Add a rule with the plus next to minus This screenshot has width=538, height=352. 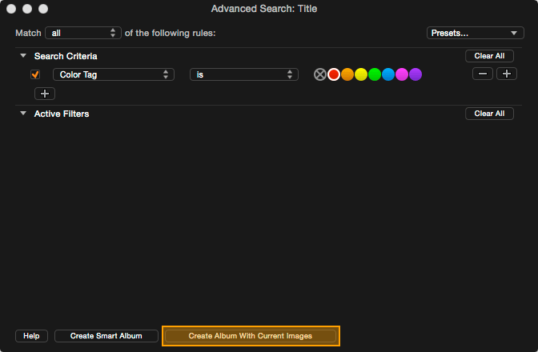click(507, 74)
